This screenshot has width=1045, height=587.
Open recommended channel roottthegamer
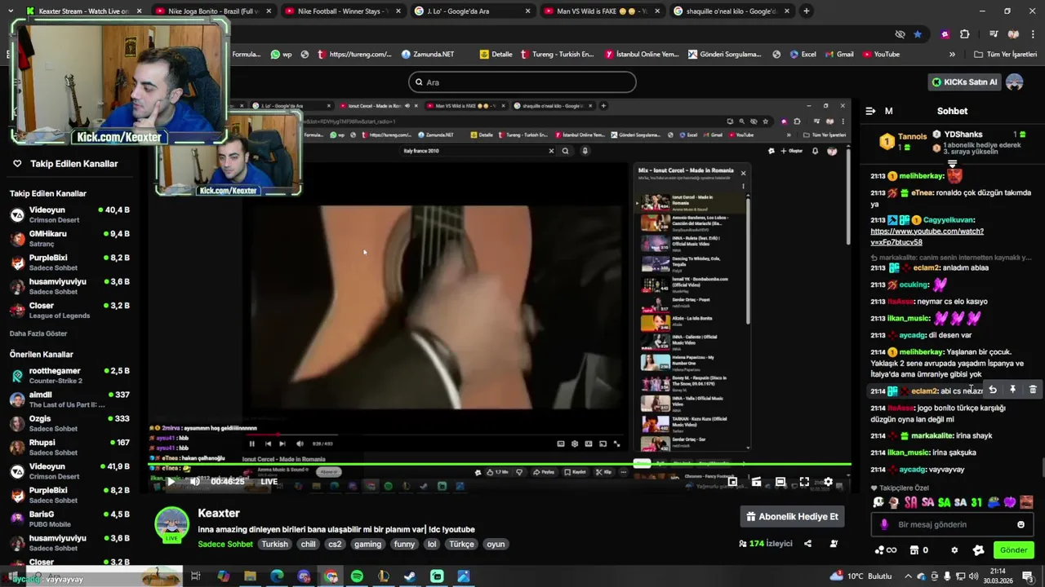coord(70,376)
